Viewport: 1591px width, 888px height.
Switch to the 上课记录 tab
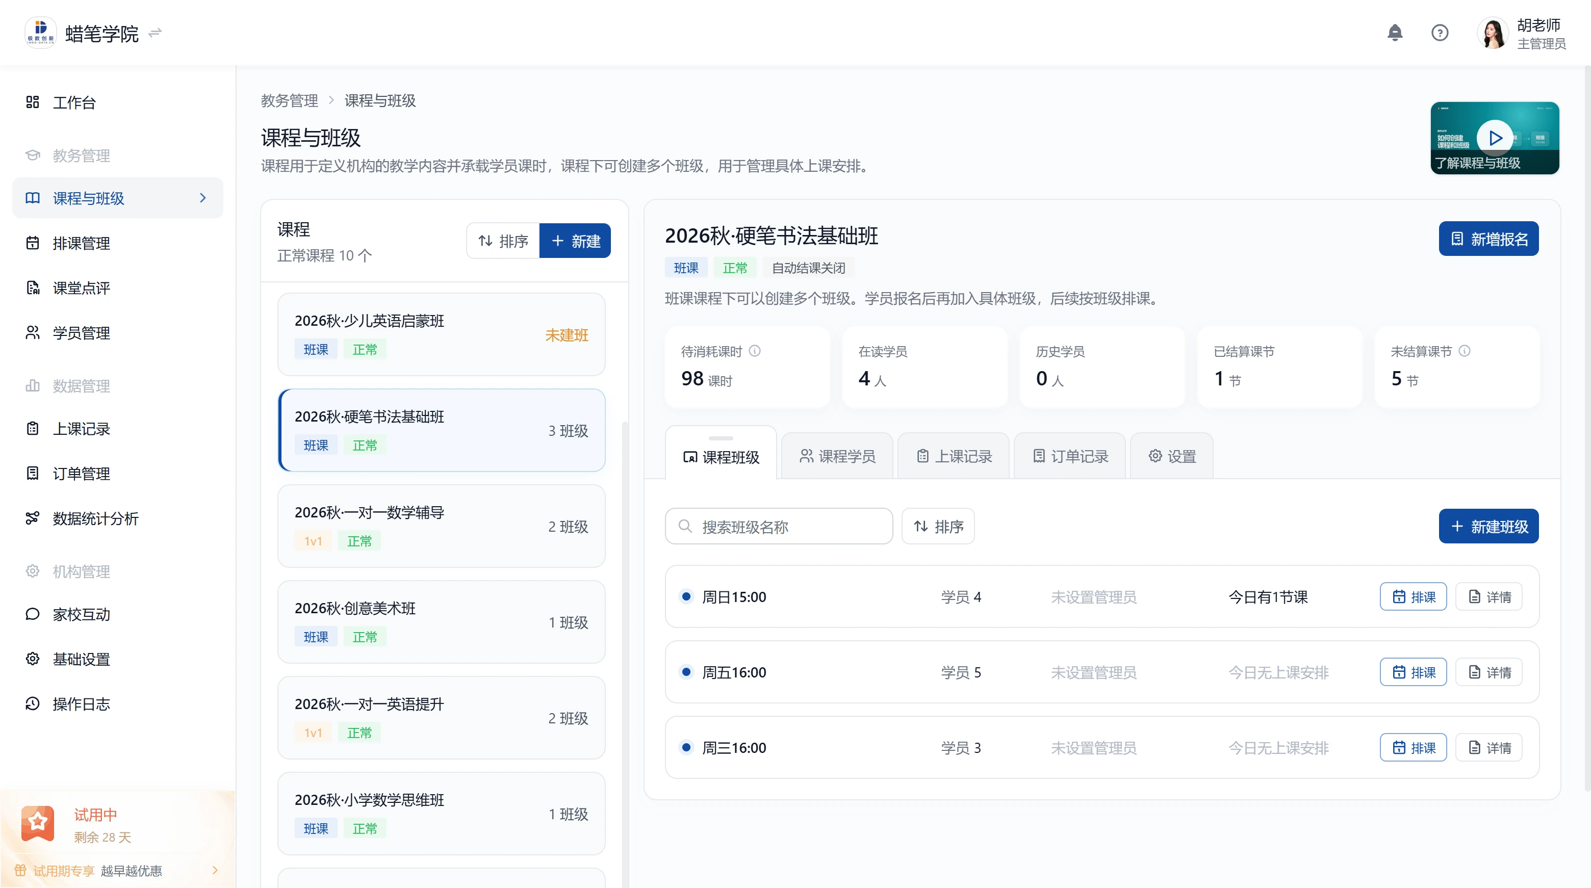point(954,456)
